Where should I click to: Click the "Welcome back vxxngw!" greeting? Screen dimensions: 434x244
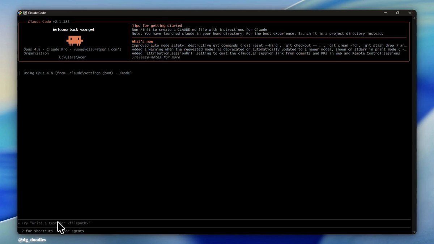73,30
